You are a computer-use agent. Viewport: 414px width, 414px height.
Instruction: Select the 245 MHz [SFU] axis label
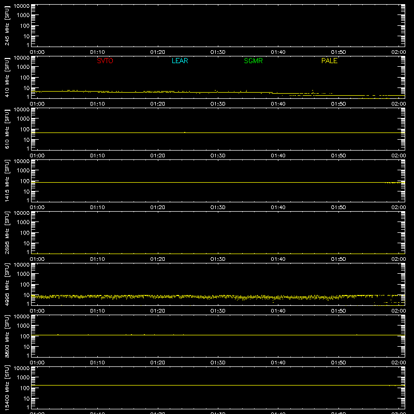(x=7, y=26)
